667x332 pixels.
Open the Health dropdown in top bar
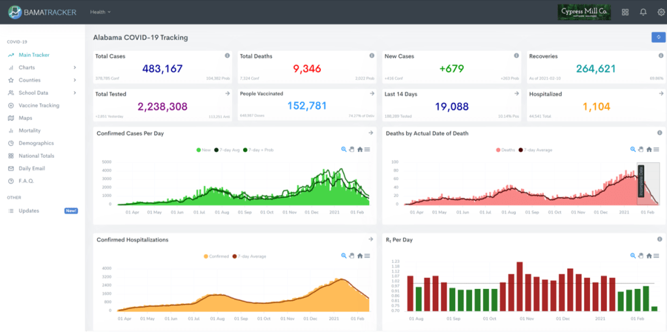click(100, 12)
